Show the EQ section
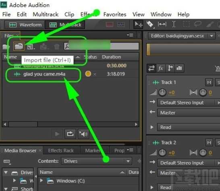 pos(179,68)
